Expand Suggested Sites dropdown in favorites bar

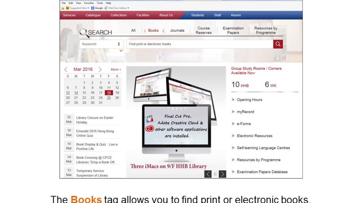[88, 8]
